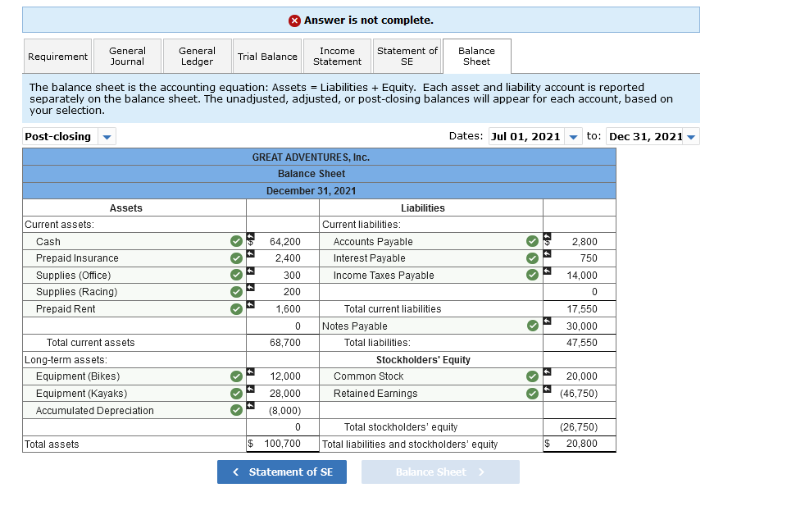Click the drill-down arrow icon for Prepaid Insurance amount

(x=250, y=253)
